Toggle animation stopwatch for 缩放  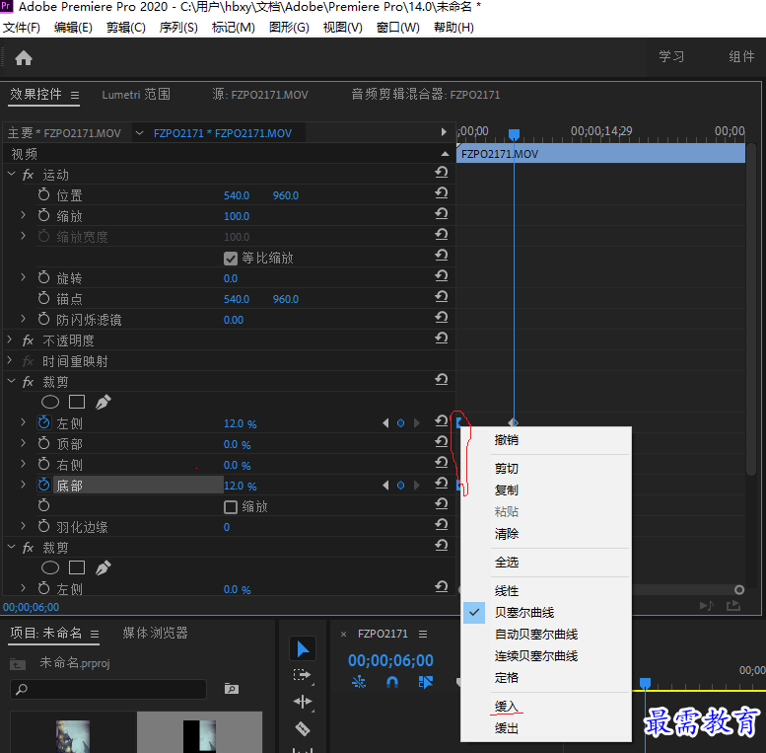click(x=44, y=215)
